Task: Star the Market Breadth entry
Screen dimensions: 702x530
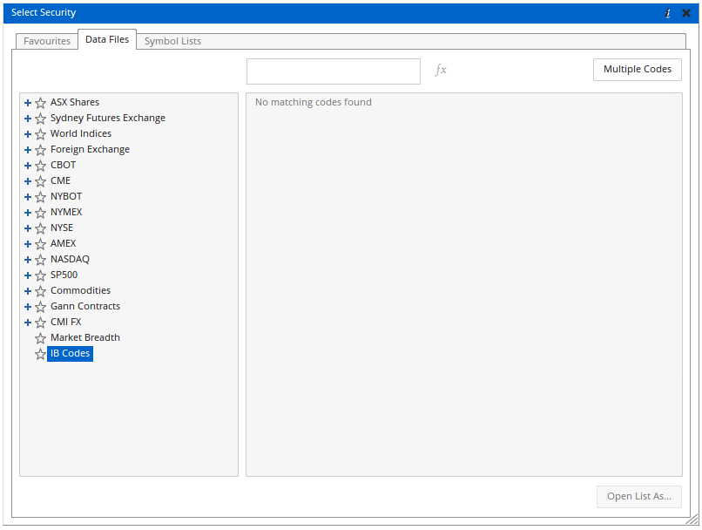Action: 40,338
